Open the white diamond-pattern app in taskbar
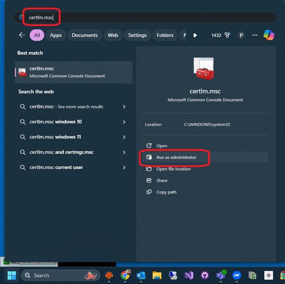The width and height of the screenshot is (285, 284). [269, 275]
